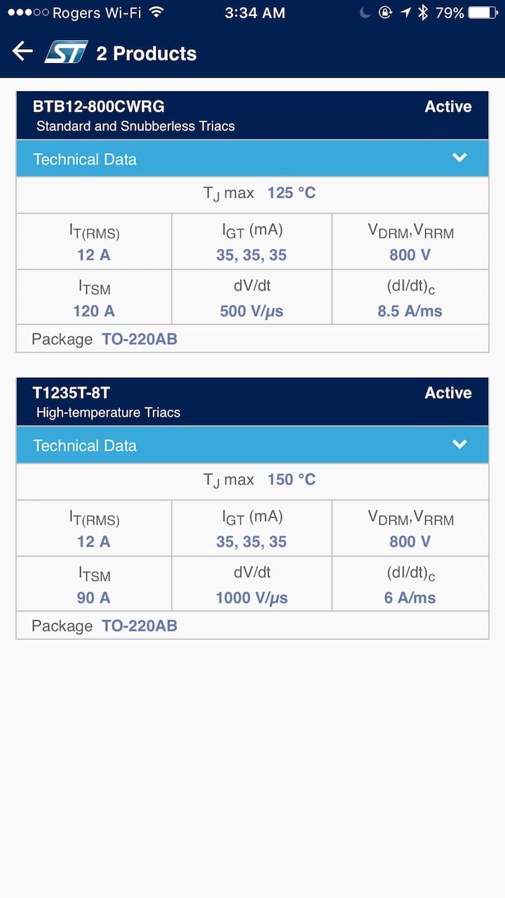Collapse Technical Data chevron for T1235T-8T
The width and height of the screenshot is (505, 898).
(459, 444)
